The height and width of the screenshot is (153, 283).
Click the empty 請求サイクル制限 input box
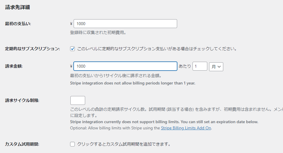tap(78, 100)
